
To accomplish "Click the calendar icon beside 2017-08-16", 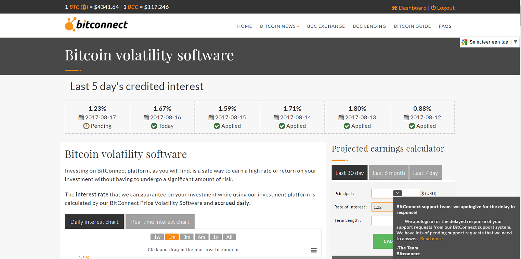I will tap(146, 117).
